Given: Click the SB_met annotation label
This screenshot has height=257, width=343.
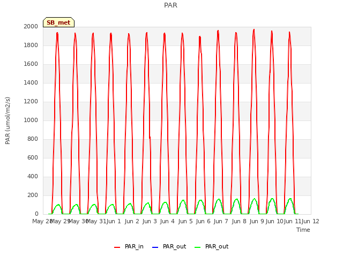Looking at the screenshot, I should pyautogui.click(x=58, y=22).
